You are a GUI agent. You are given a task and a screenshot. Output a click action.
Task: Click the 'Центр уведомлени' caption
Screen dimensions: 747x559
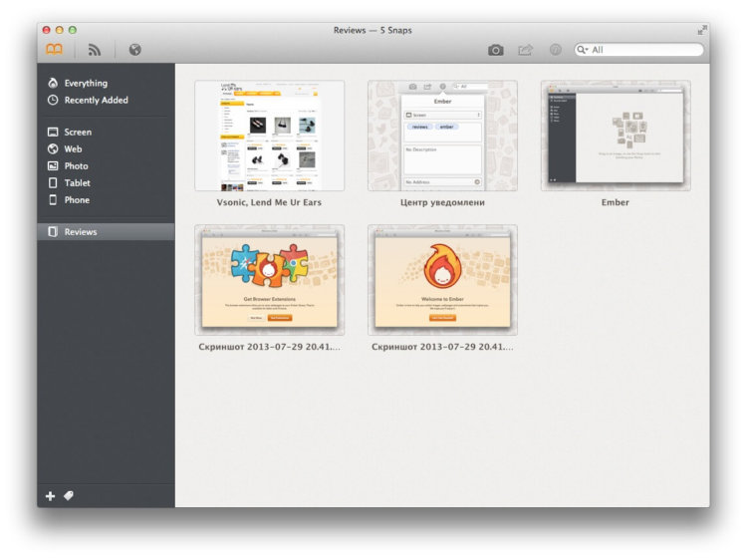click(442, 202)
